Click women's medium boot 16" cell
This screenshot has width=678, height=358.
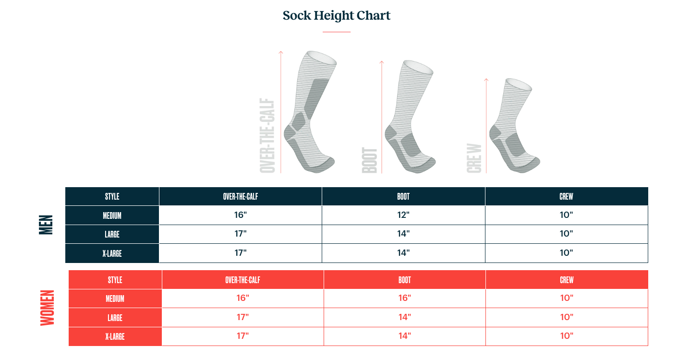coord(404,298)
